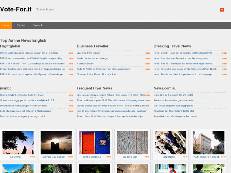Open 'Qantas creates club for foodie frequent flyers'
231x173 pixels.
(113, 106)
